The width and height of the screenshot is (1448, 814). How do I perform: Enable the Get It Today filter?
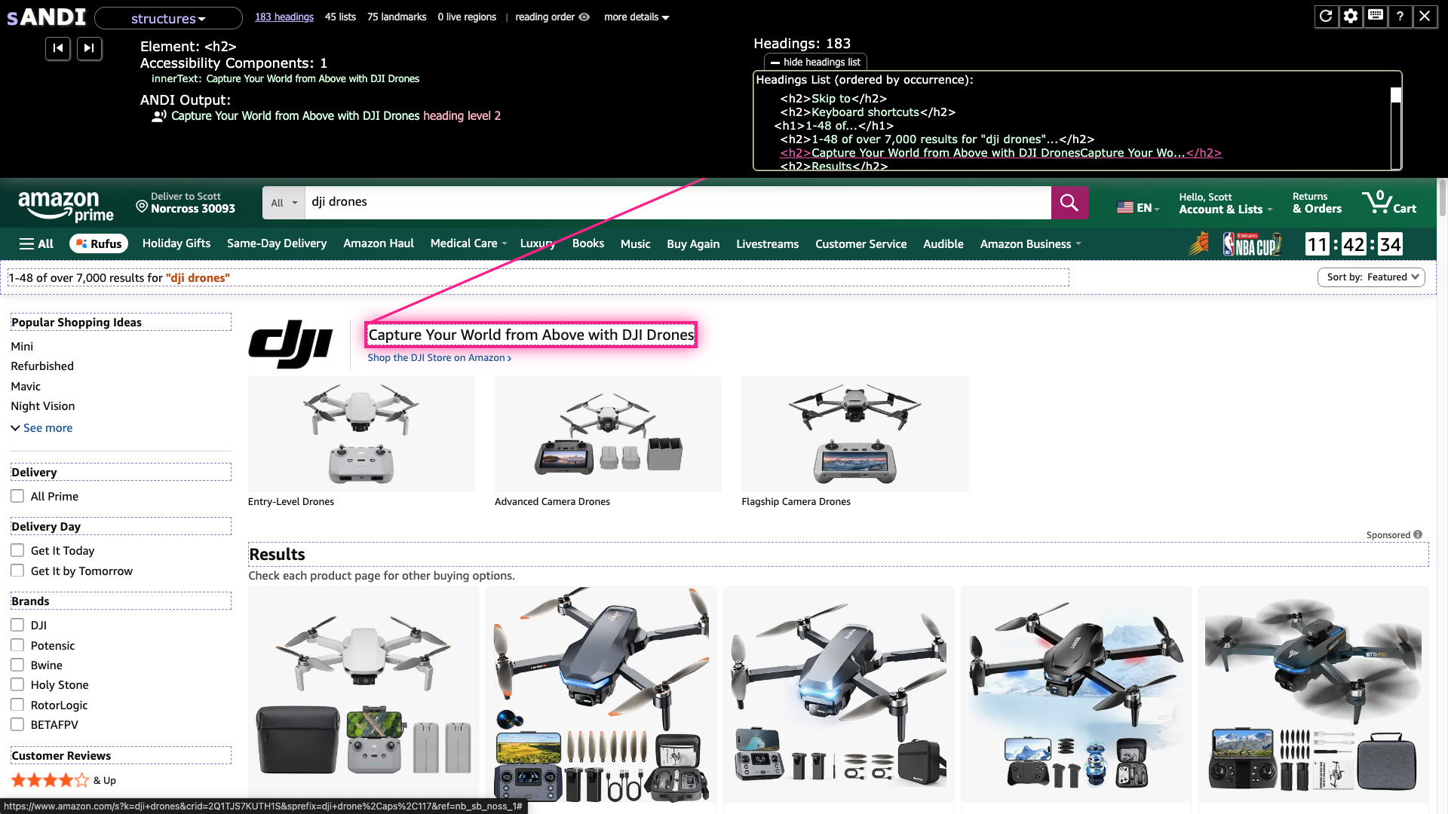[x=17, y=550]
